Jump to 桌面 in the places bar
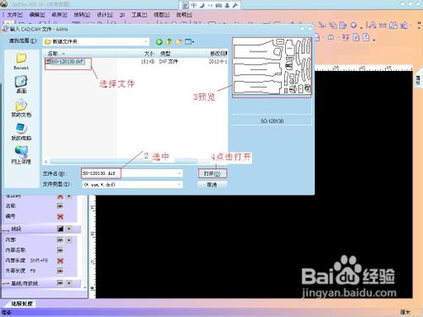Image resolution: width=423 pixels, height=317 pixels. click(21, 85)
